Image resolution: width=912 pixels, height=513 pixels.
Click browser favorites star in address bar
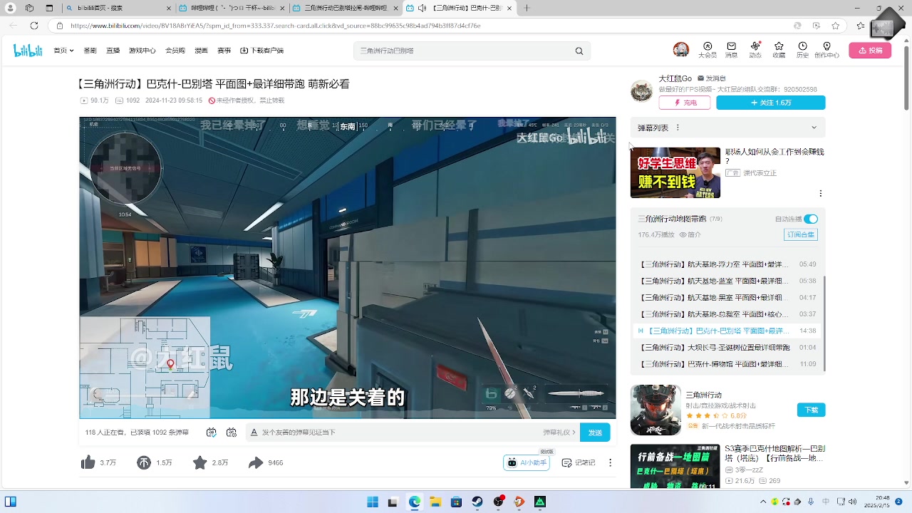click(x=836, y=26)
